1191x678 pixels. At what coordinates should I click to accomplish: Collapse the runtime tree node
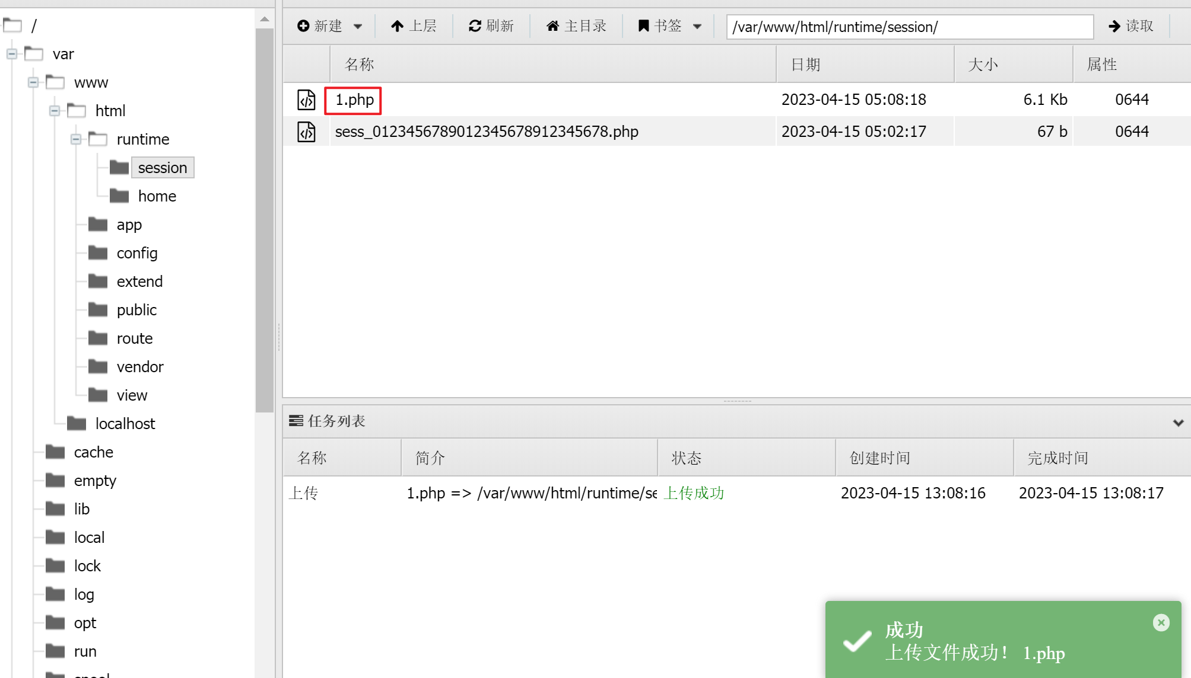coord(76,139)
